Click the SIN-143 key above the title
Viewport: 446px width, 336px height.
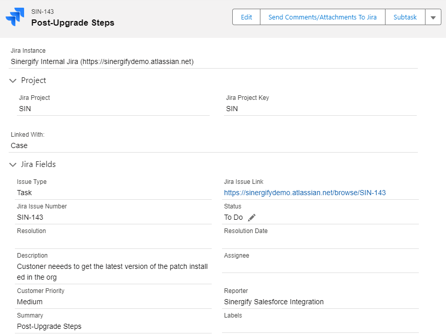[43, 12]
